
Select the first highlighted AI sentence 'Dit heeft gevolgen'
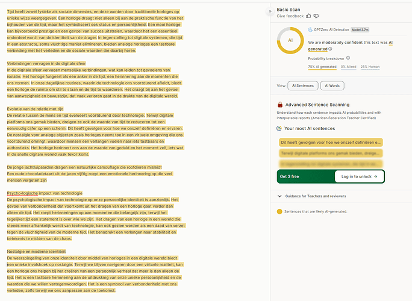(330, 143)
